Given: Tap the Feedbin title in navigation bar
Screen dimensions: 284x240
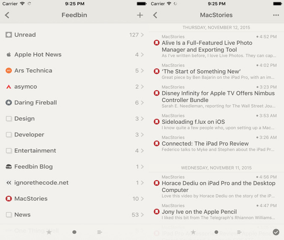Looking at the screenshot, I should [x=74, y=15].
